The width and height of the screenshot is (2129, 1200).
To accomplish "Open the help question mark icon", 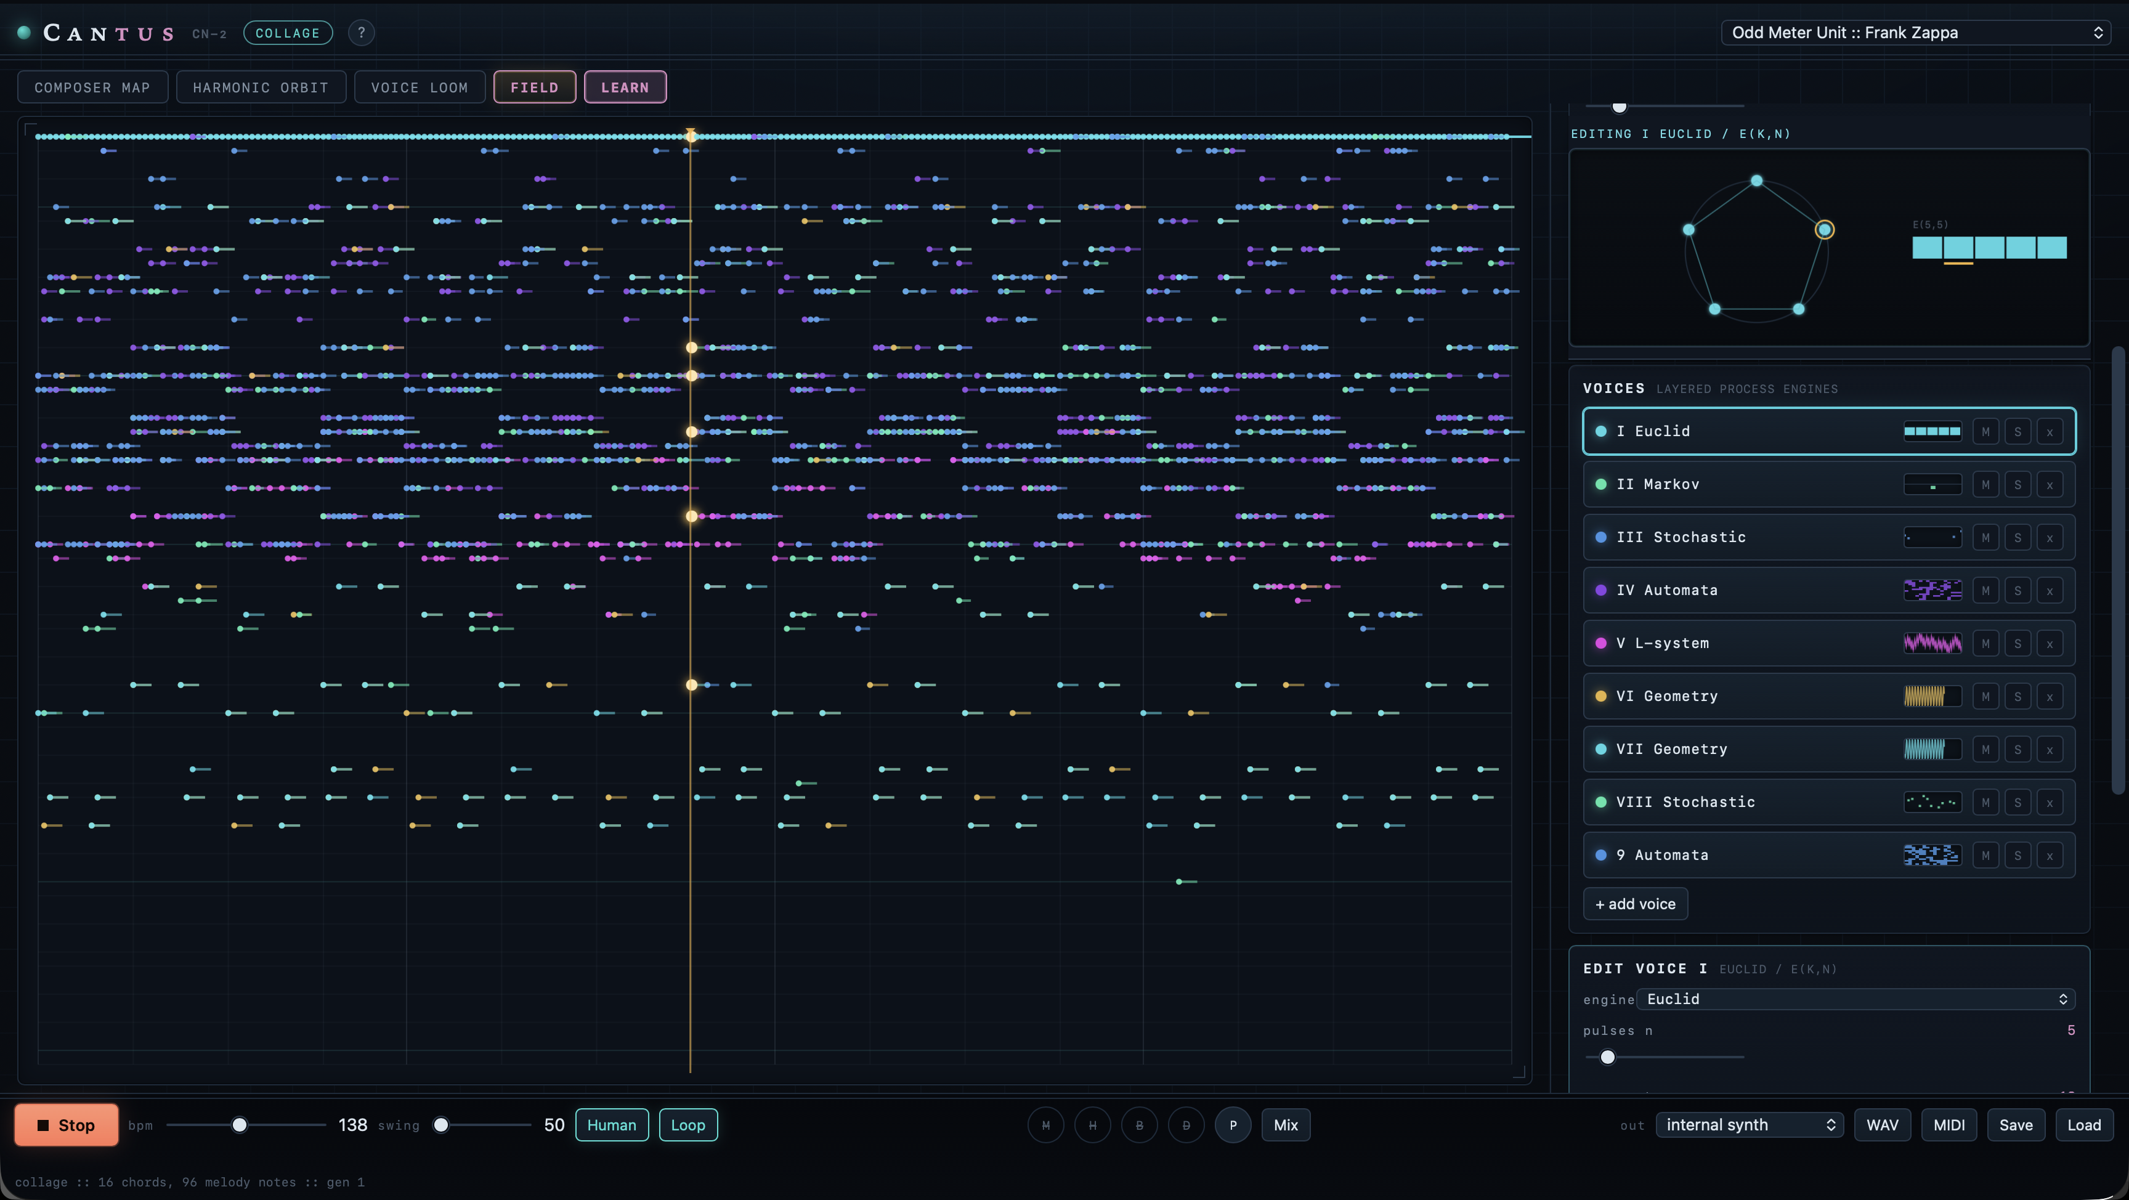I will tap(361, 33).
